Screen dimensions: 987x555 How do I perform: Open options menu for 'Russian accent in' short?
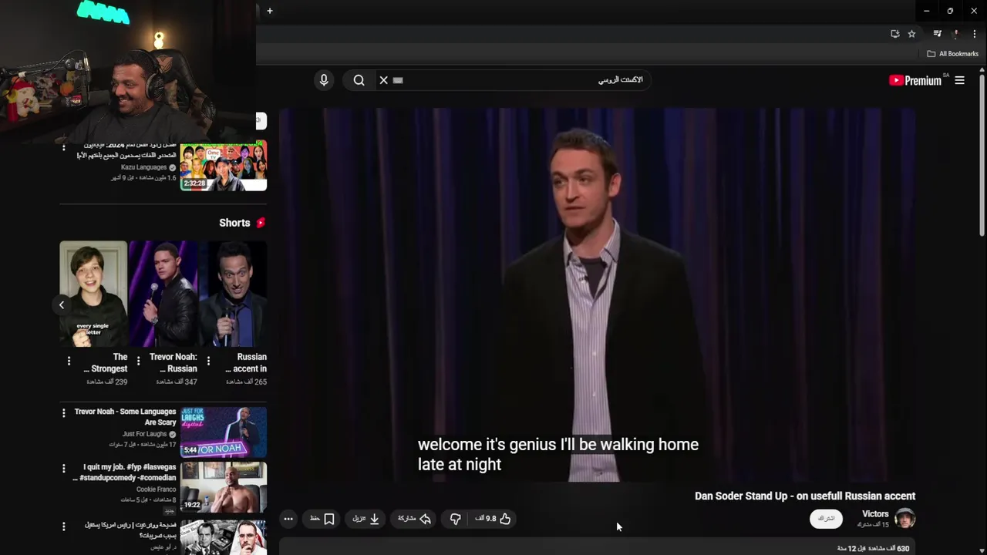[208, 361]
